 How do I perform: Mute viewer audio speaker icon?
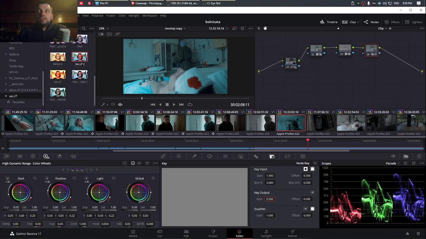click(120, 105)
